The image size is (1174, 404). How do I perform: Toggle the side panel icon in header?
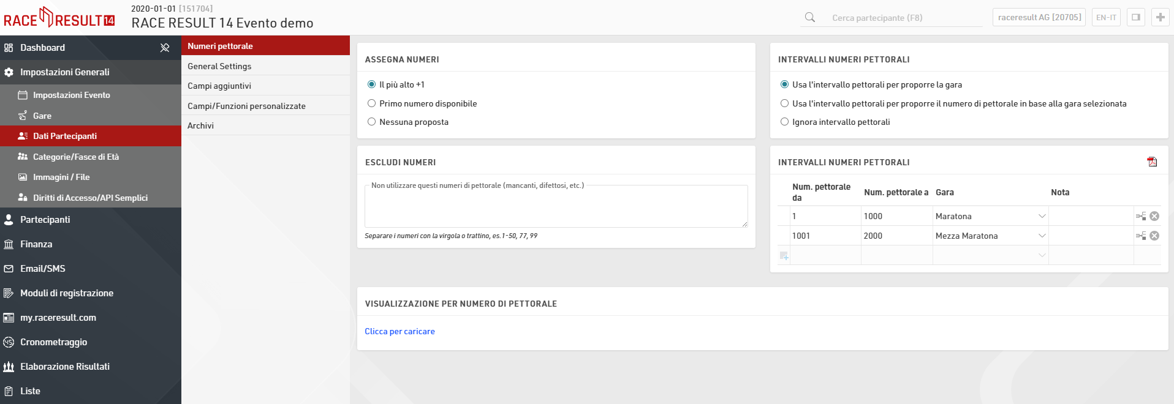click(x=1135, y=17)
